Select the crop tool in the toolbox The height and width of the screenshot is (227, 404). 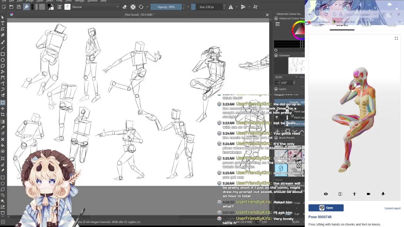tap(3, 115)
